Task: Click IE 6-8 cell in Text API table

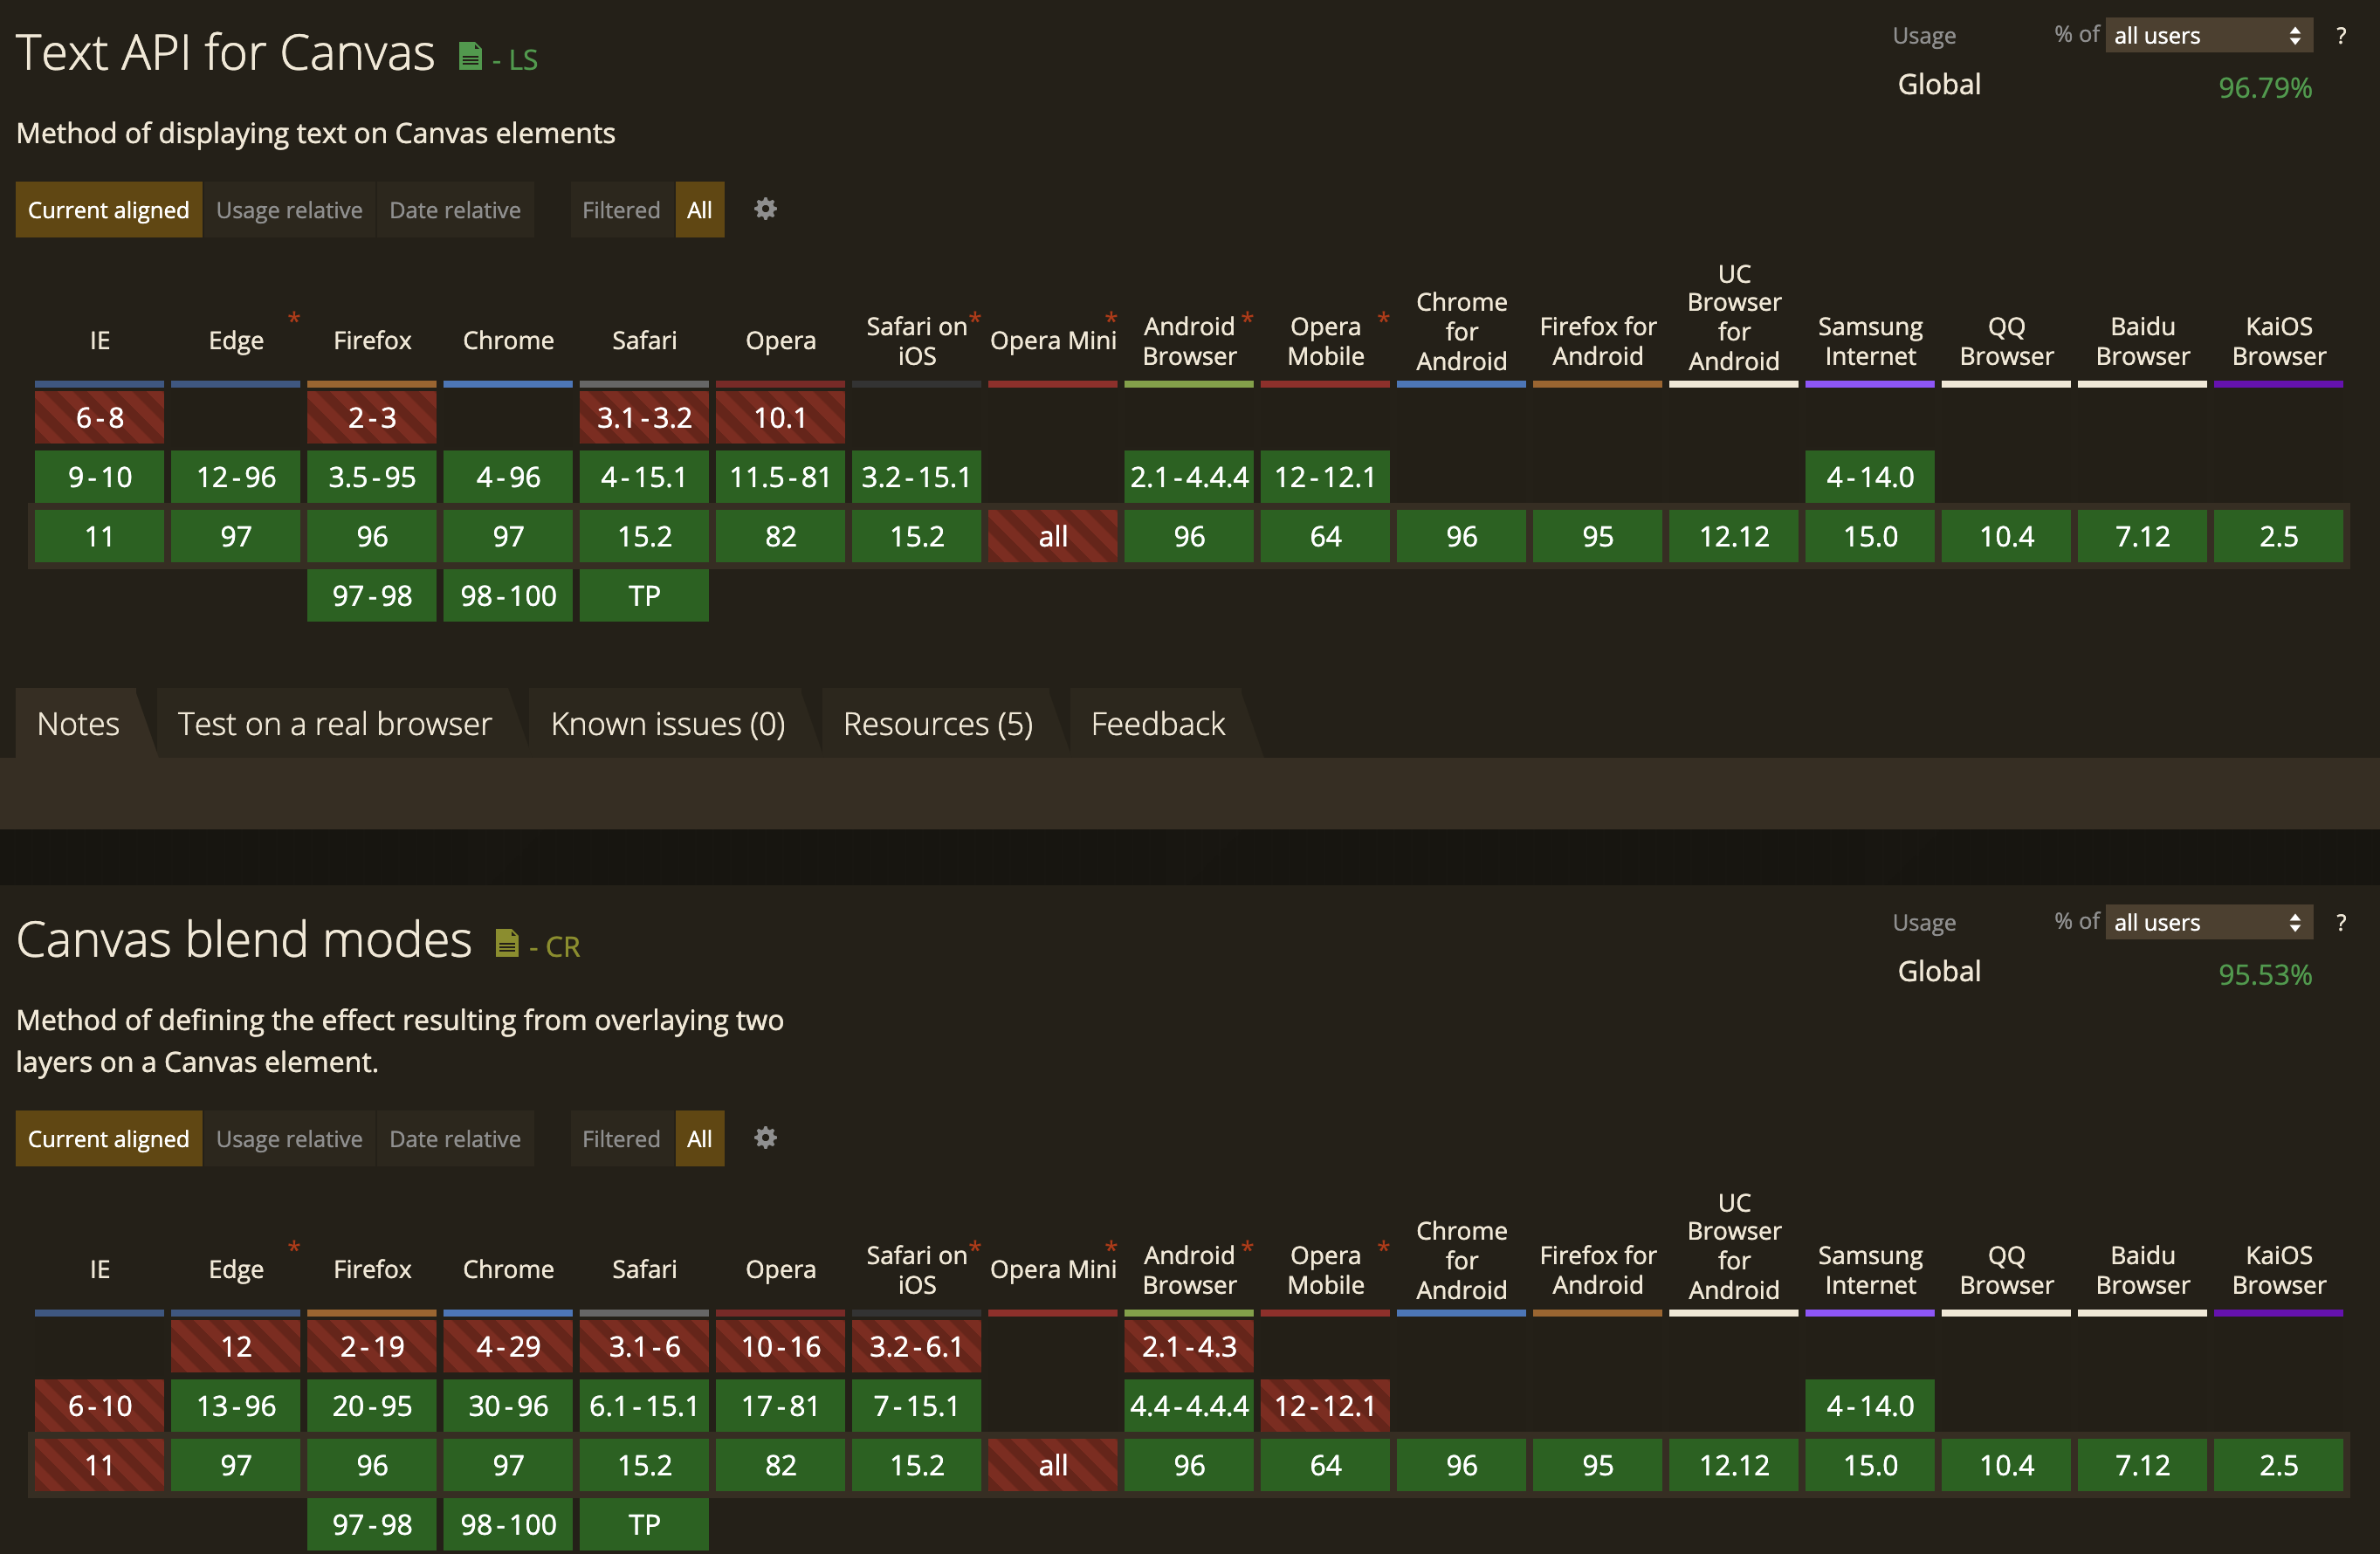Action: coord(100,417)
